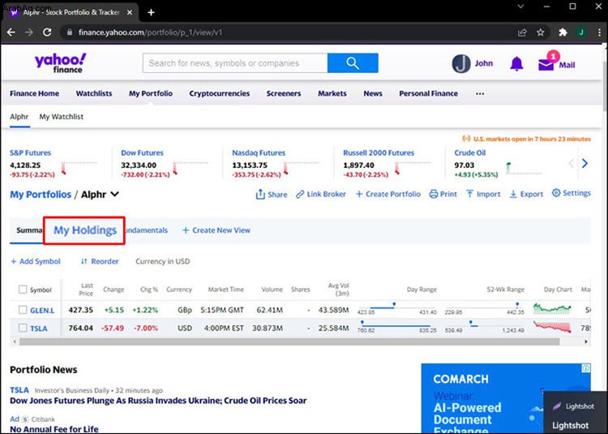608x434 pixels.
Task: Open the TSLA symbol link in table
Action: coord(39,329)
